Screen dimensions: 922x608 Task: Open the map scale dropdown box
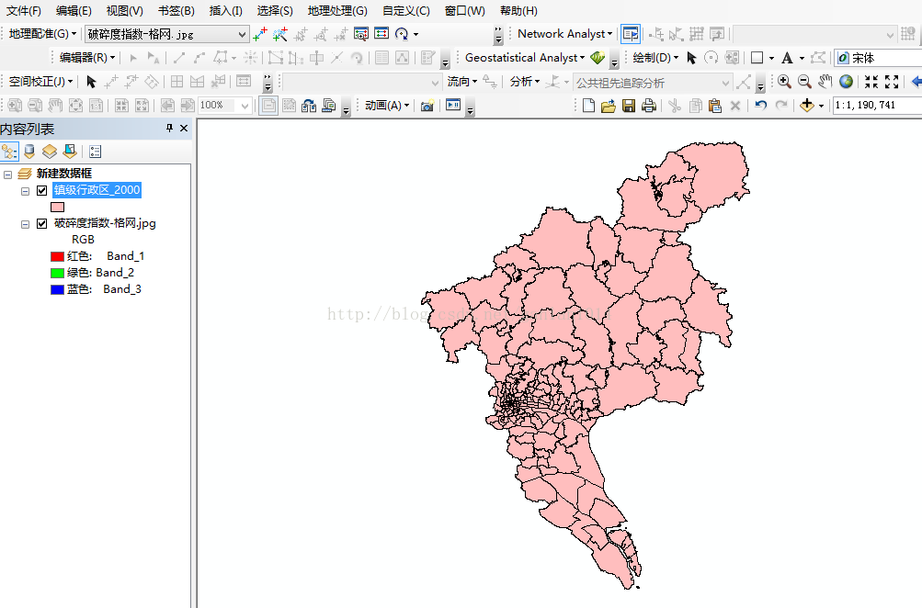(x=876, y=106)
